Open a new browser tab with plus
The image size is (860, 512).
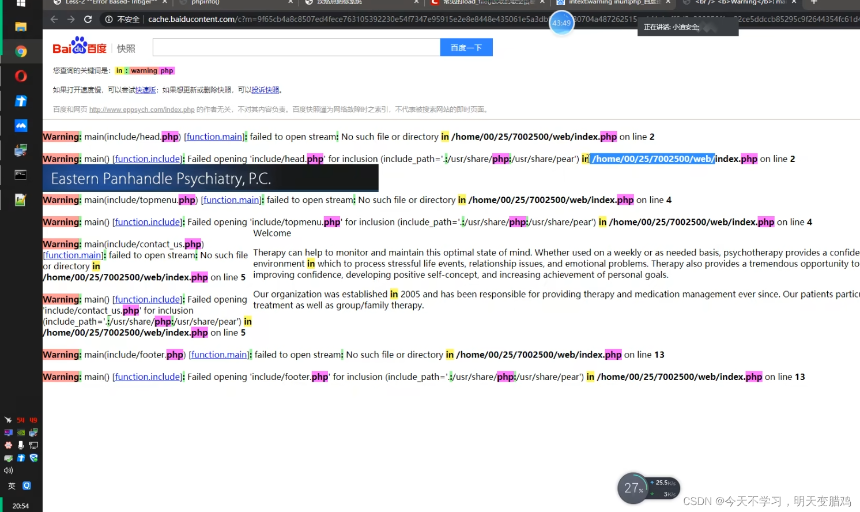coord(814,2)
